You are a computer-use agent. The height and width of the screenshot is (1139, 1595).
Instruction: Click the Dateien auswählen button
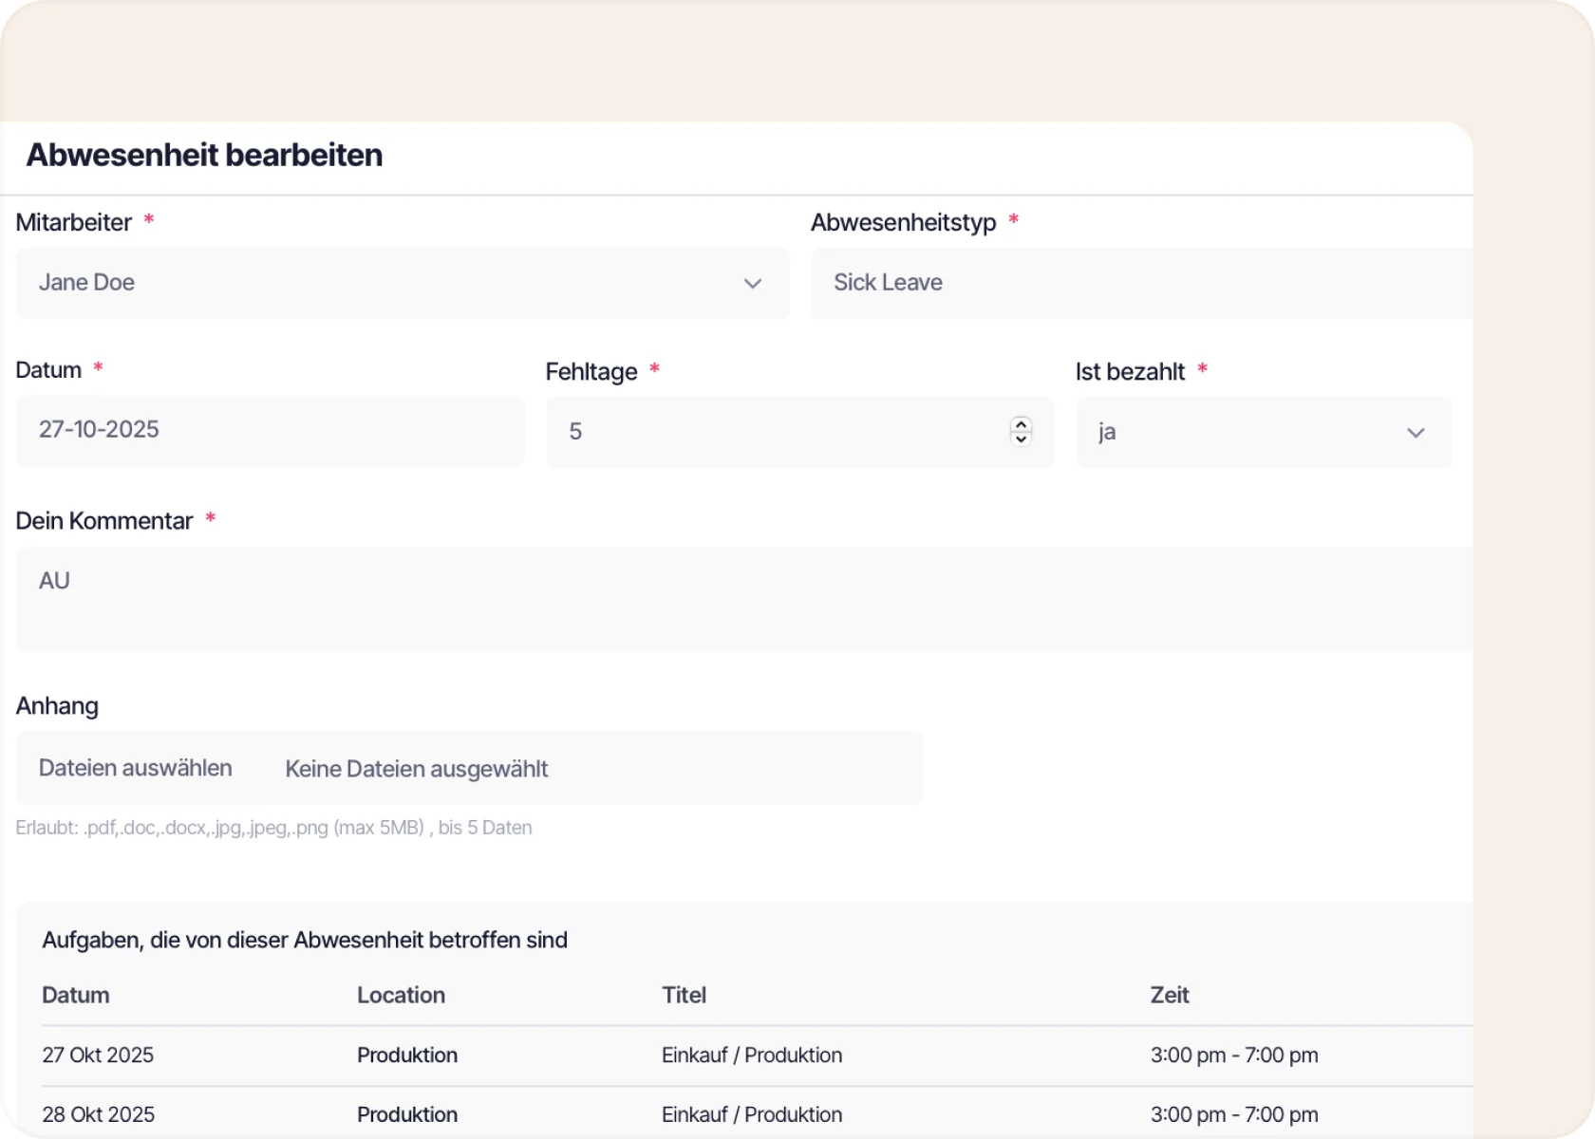coord(136,768)
